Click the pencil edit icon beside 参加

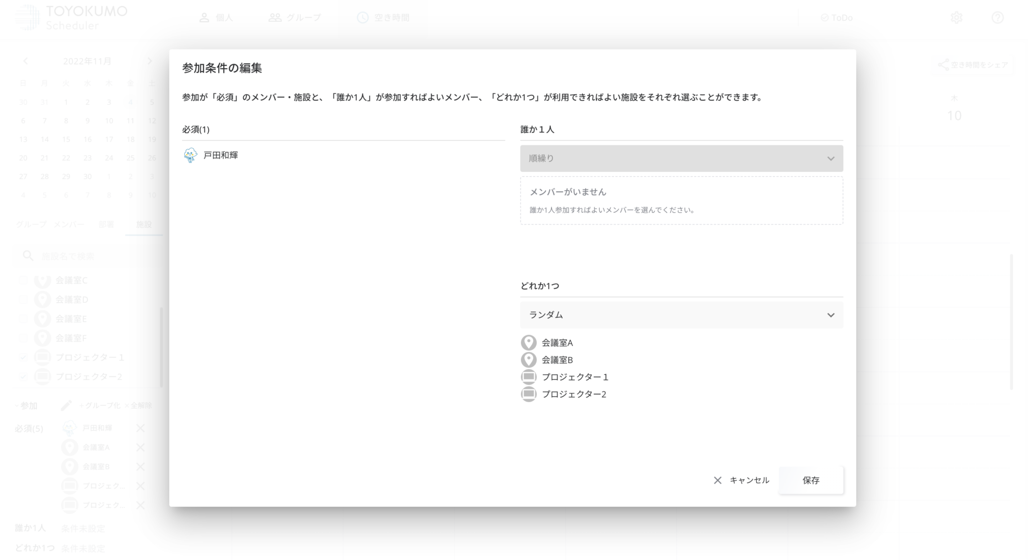coord(66,405)
